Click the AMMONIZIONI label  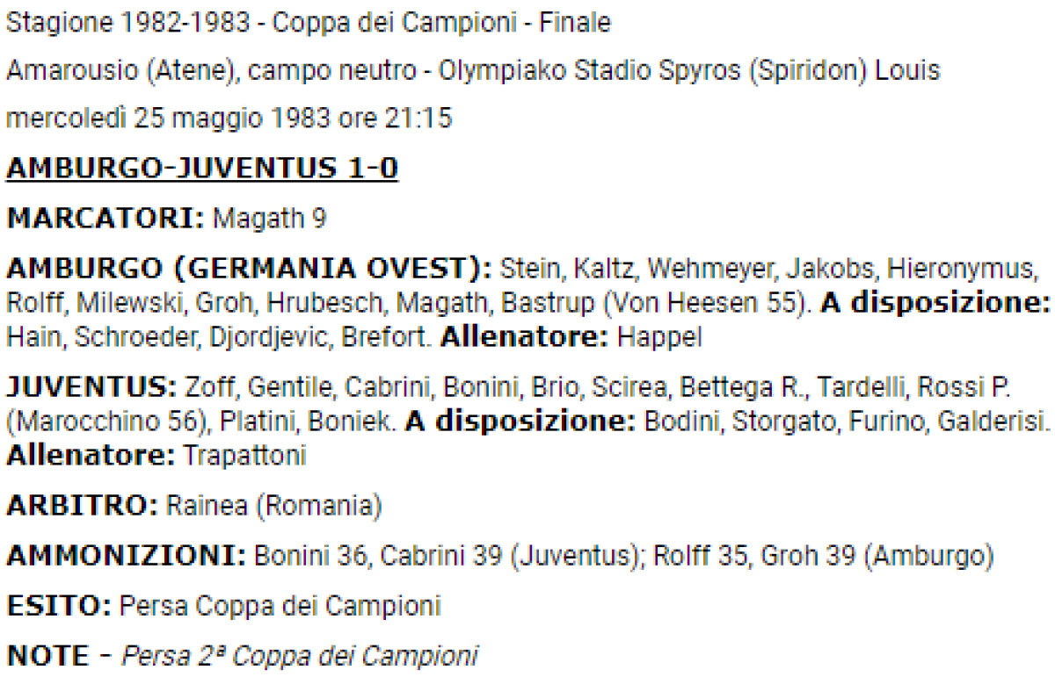[x=126, y=556]
